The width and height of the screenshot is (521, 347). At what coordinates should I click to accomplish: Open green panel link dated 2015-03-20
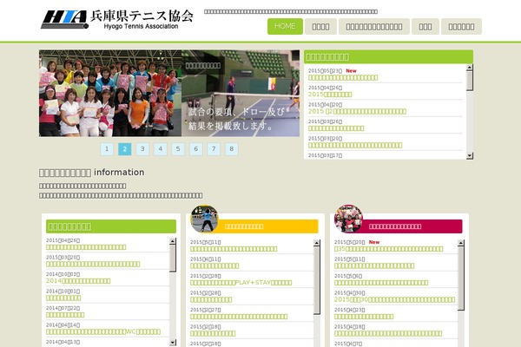click(x=93, y=265)
